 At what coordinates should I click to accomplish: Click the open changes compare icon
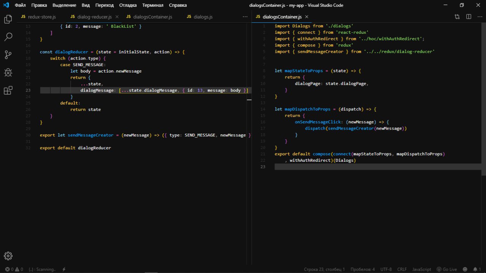(x=457, y=17)
